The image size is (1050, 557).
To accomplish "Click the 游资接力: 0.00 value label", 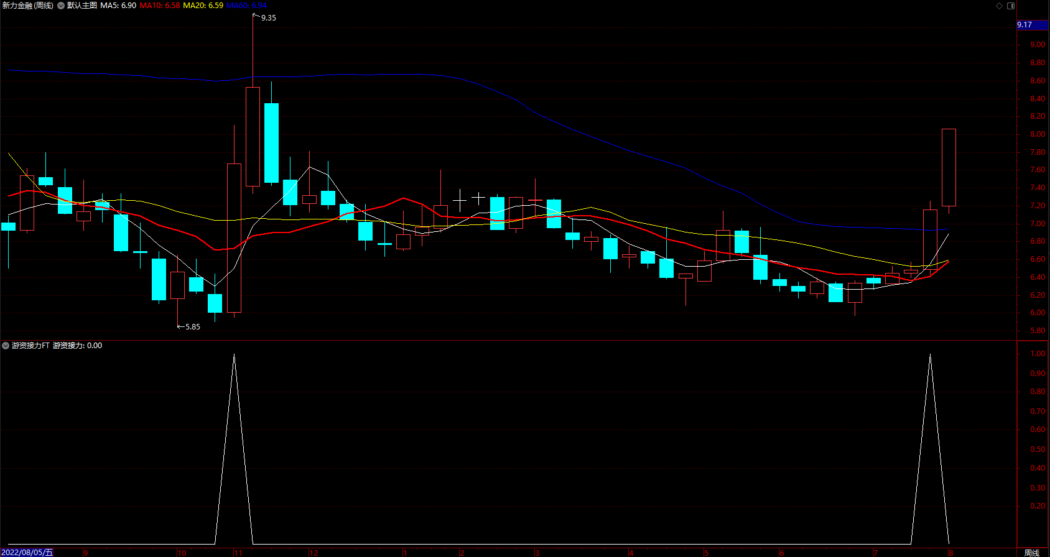I will pyautogui.click(x=77, y=346).
